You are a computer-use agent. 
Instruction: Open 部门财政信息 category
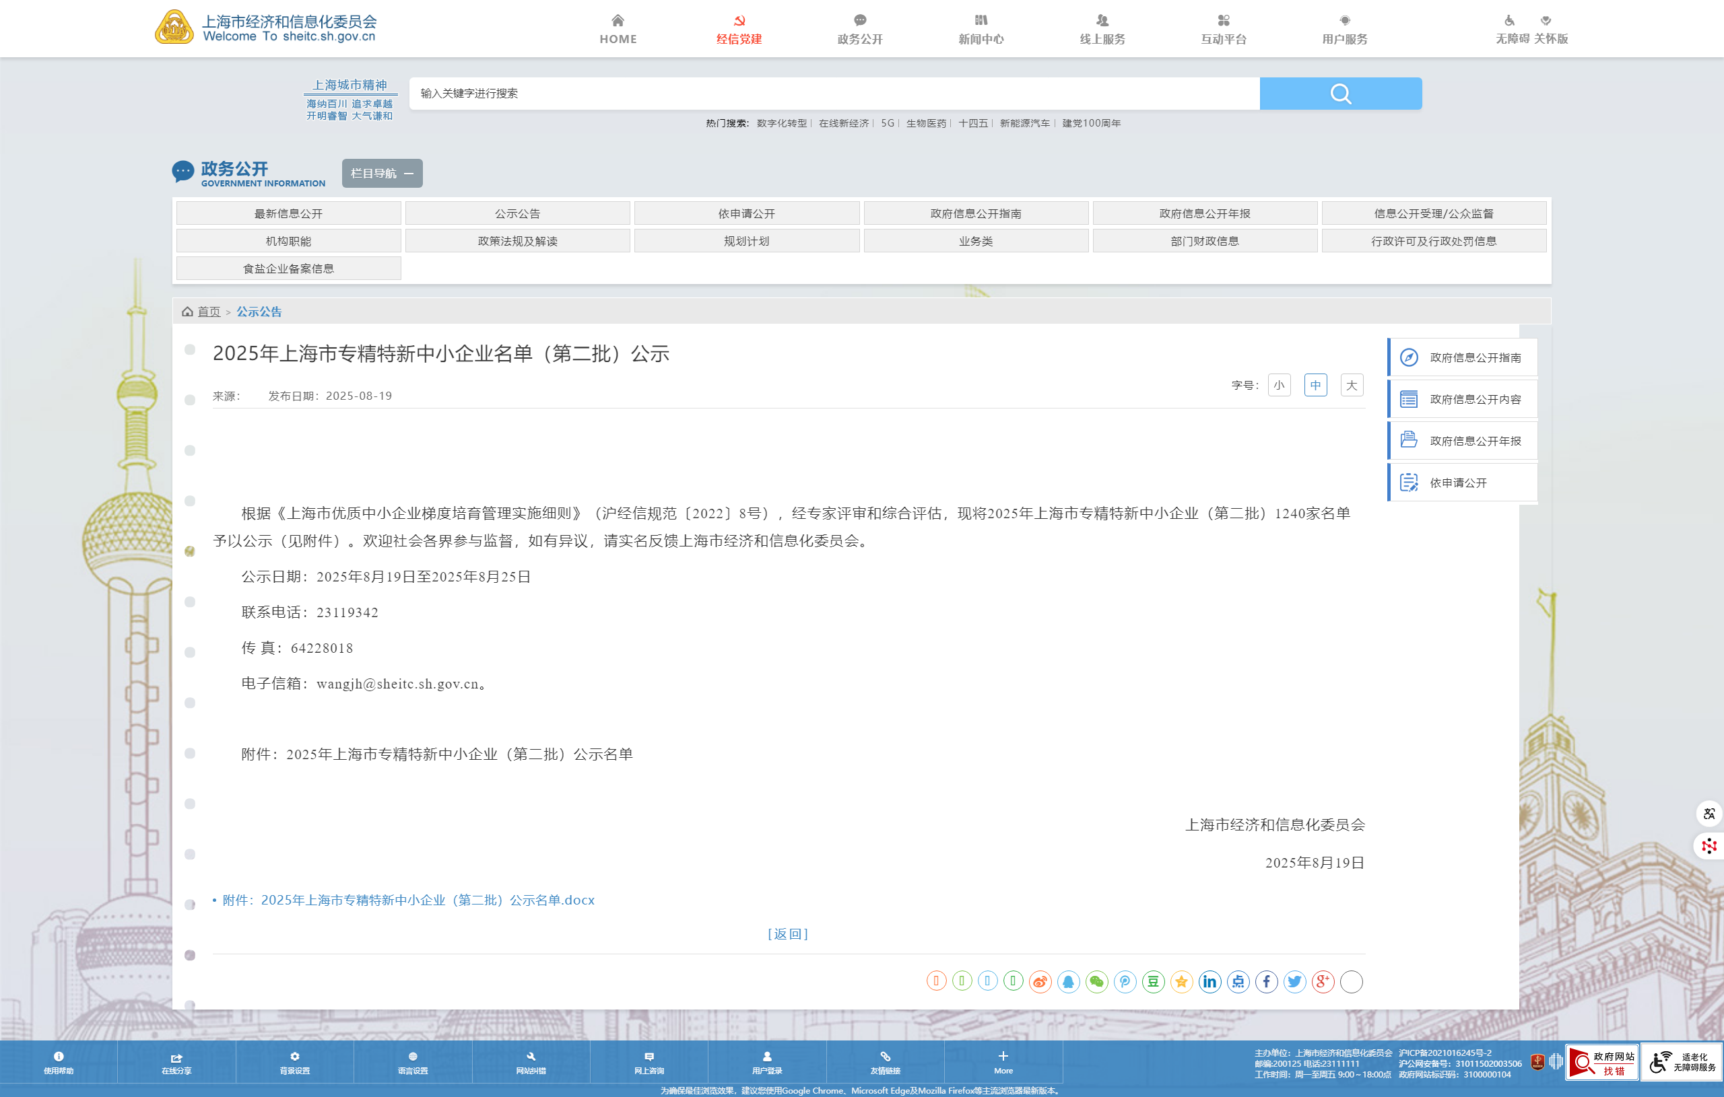[1205, 241]
